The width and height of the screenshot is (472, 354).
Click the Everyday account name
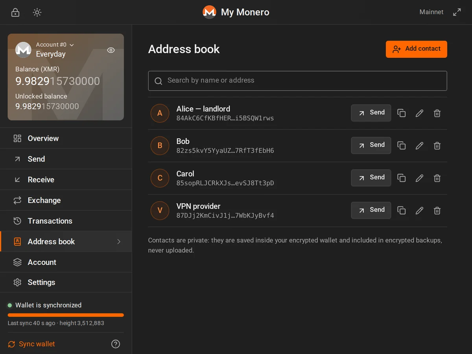click(x=51, y=54)
